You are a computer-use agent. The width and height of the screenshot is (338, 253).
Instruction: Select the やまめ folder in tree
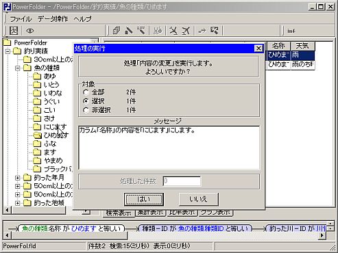point(53,161)
